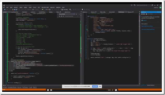
Task: Click the Break all link in IntelliTrace
Action: [144, 20]
